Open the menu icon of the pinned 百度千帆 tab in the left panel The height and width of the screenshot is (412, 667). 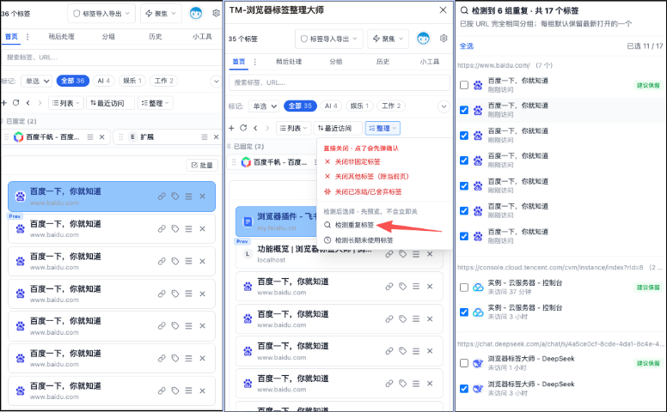pyautogui.click(x=90, y=136)
